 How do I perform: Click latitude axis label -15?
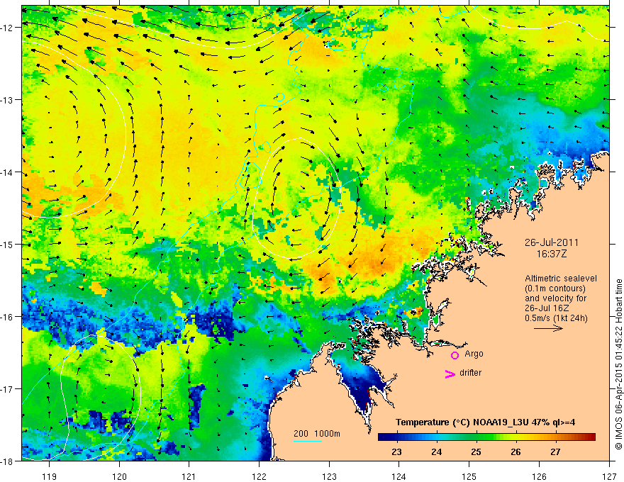click(9, 244)
